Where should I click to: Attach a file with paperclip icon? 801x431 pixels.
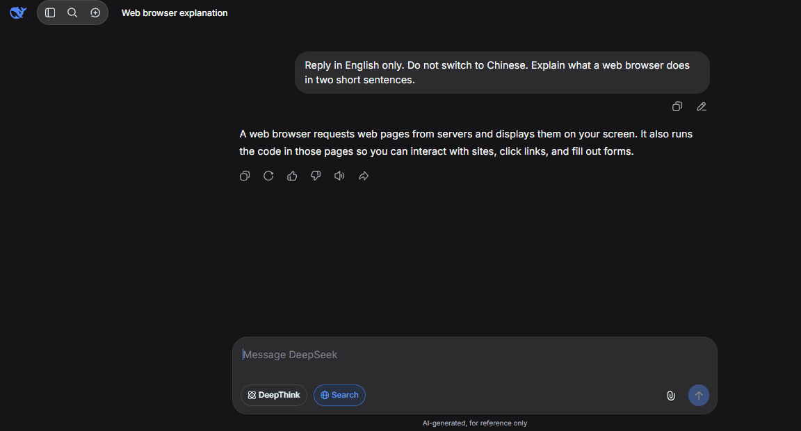click(671, 396)
